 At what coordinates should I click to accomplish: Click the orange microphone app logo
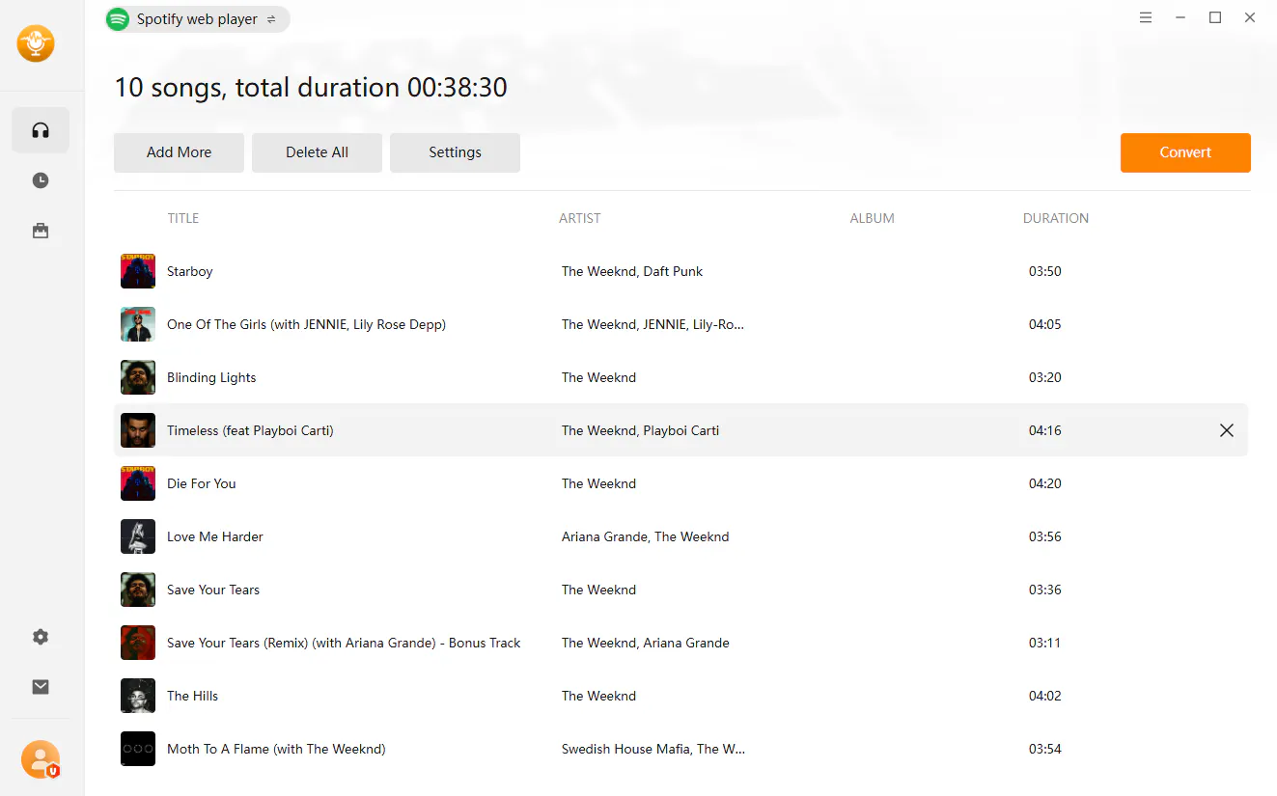[36, 42]
